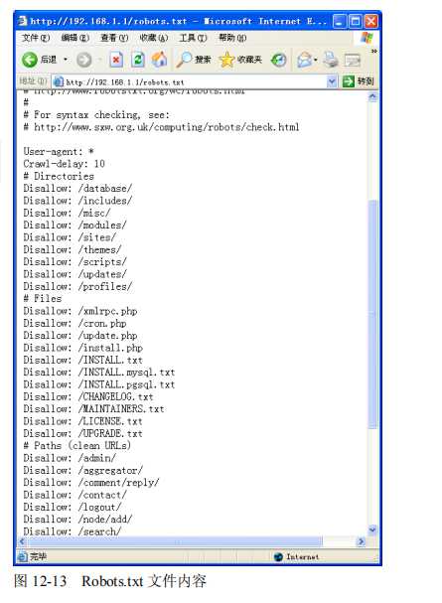Expand the address bar URL dropdown
The height and width of the screenshot is (603, 442).
tap(332, 81)
